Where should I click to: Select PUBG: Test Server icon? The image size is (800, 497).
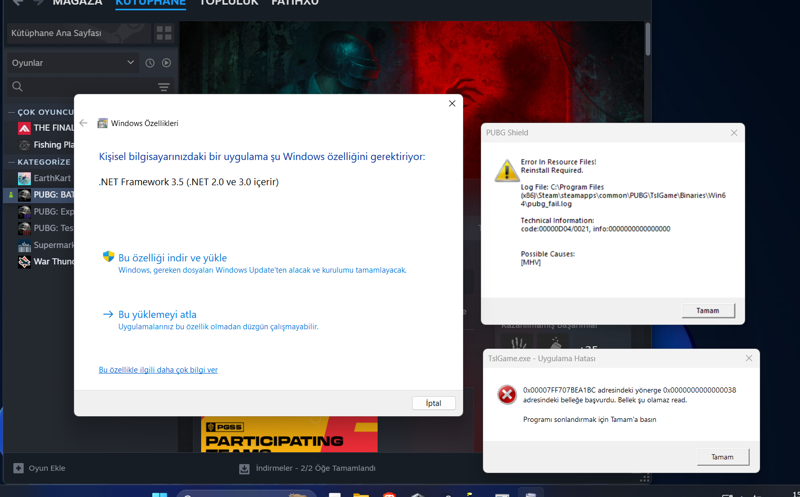pos(24,228)
